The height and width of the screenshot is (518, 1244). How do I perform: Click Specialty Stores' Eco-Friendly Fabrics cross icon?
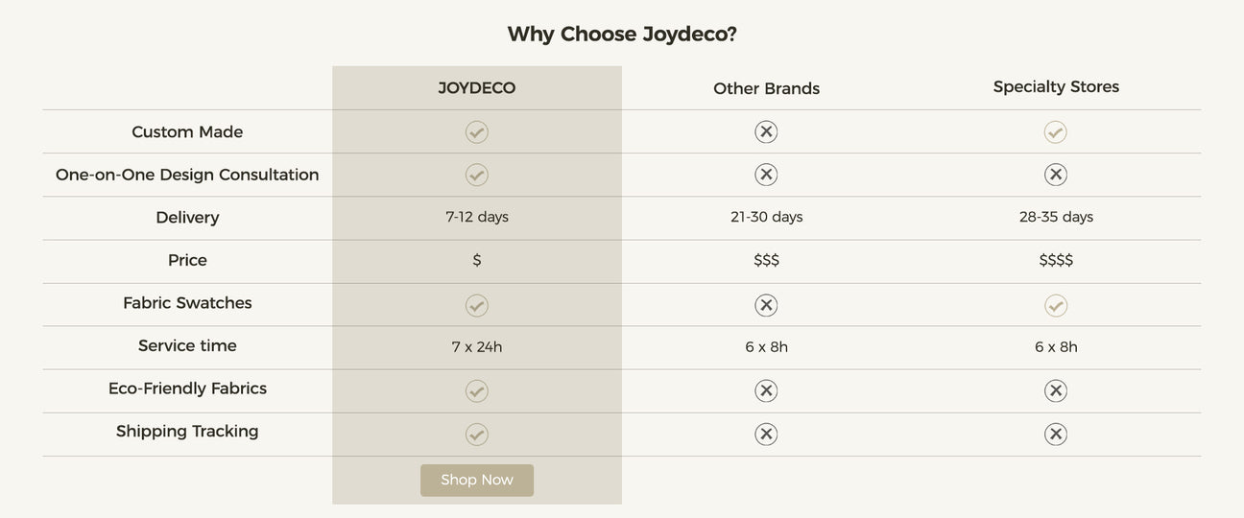[1056, 391]
